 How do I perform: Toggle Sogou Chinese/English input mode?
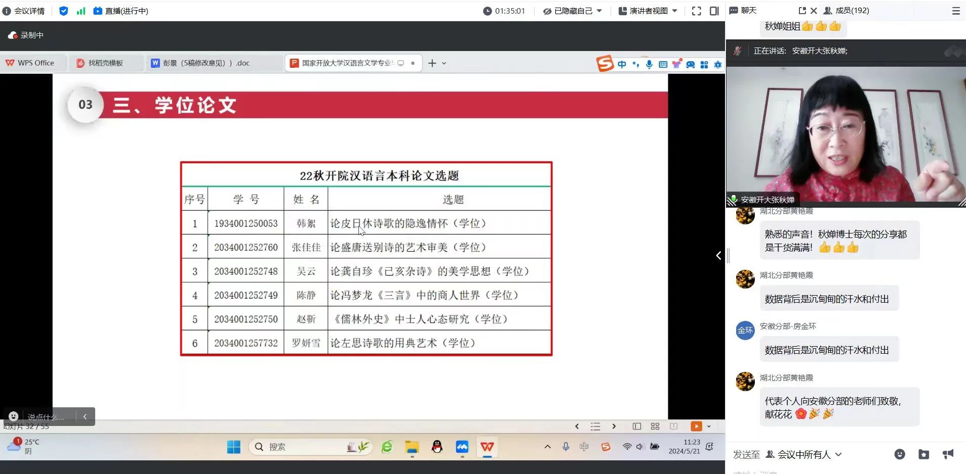coord(622,64)
